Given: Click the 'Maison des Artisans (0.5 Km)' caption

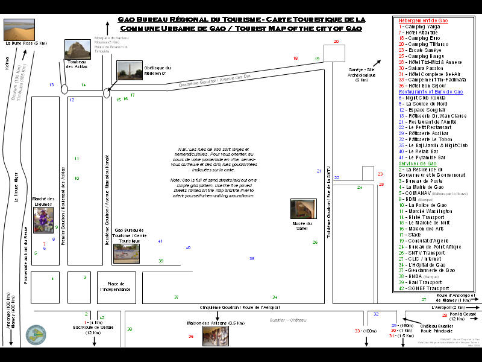Looking at the screenshot, I should 216,323.
